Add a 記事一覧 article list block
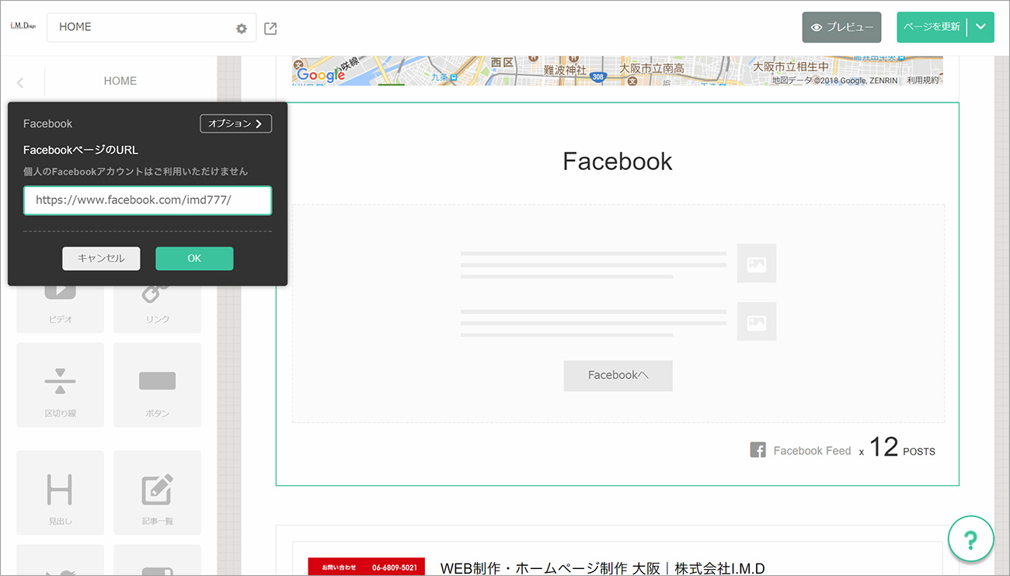The width and height of the screenshot is (1010, 576). (157, 493)
